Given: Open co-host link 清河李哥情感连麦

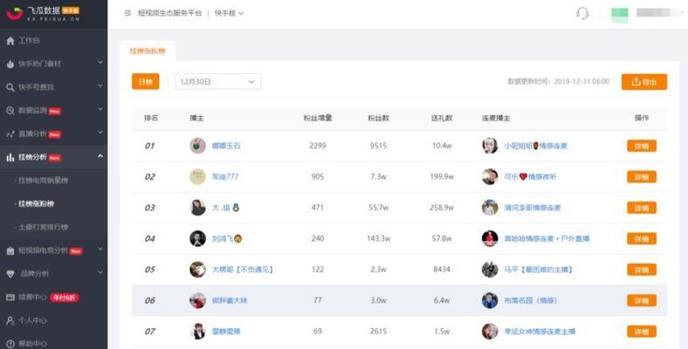Looking at the screenshot, I should (533, 208).
